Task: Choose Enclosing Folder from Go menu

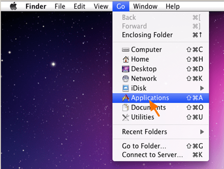Action: [x=161, y=35]
